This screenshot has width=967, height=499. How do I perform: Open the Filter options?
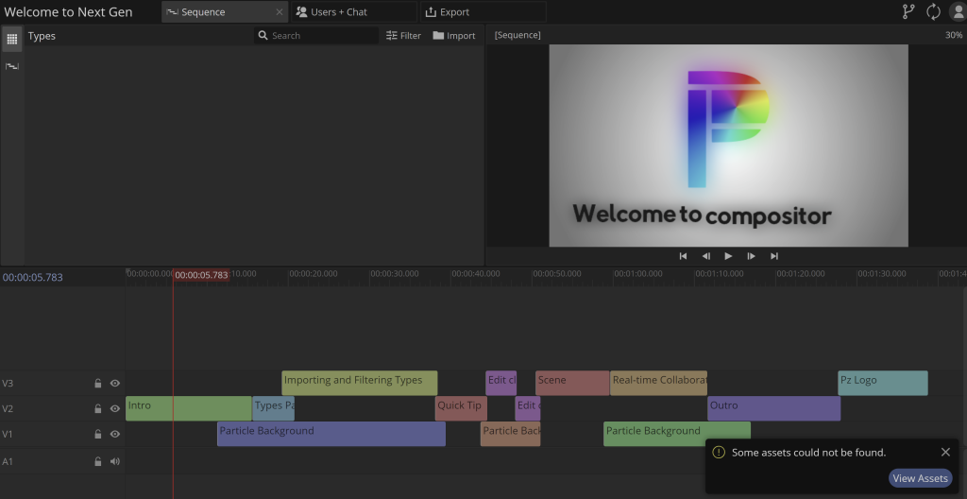tap(404, 36)
